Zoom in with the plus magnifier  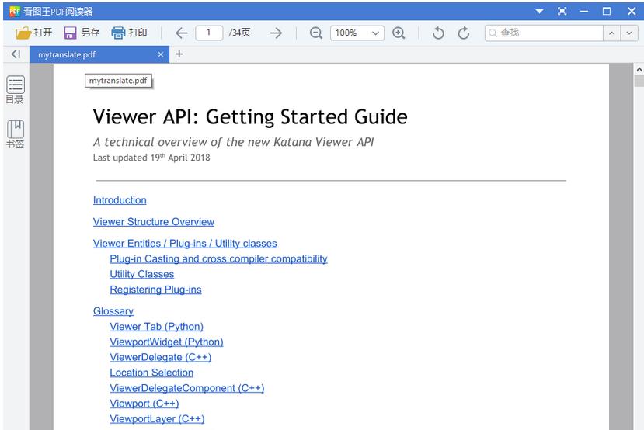point(399,33)
